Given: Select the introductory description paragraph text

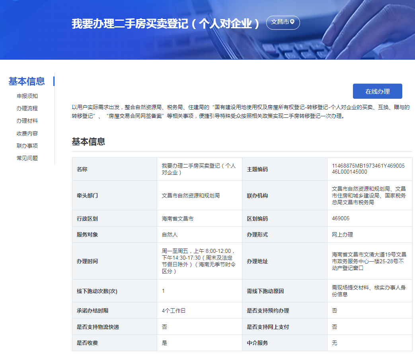Looking at the screenshot, I should (241, 111).
